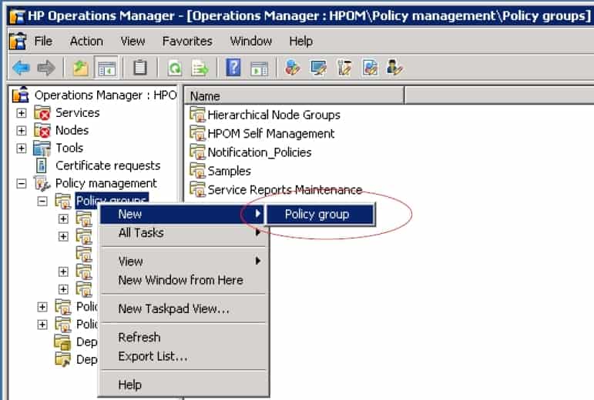Click the Samples folder icon in list
594x400 pixels.
[x=197, y=171]
